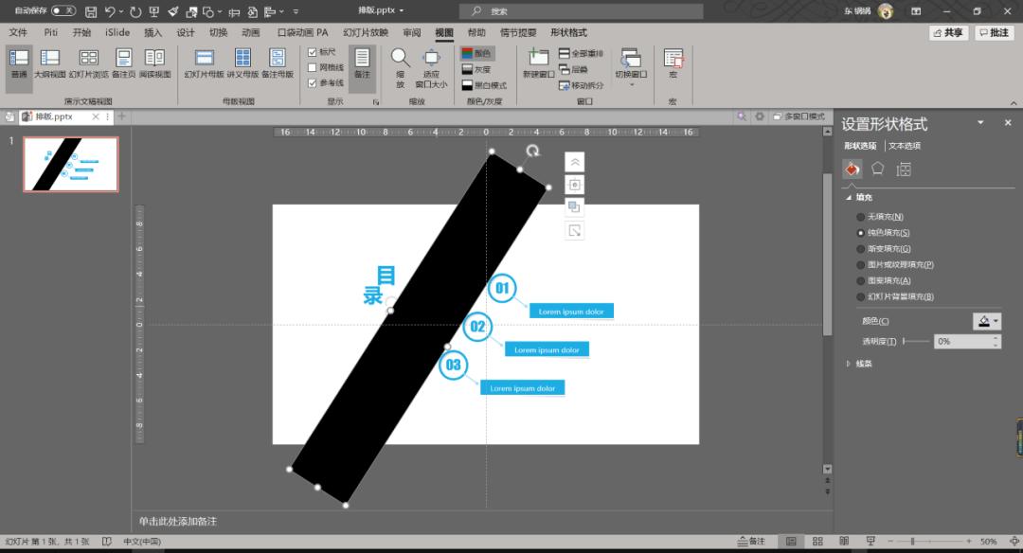Switch to 幻灯片浏览 slide sorter view
Image resolution: width=1023 pixels, height=553 pixels.
(x=88, y=62)
